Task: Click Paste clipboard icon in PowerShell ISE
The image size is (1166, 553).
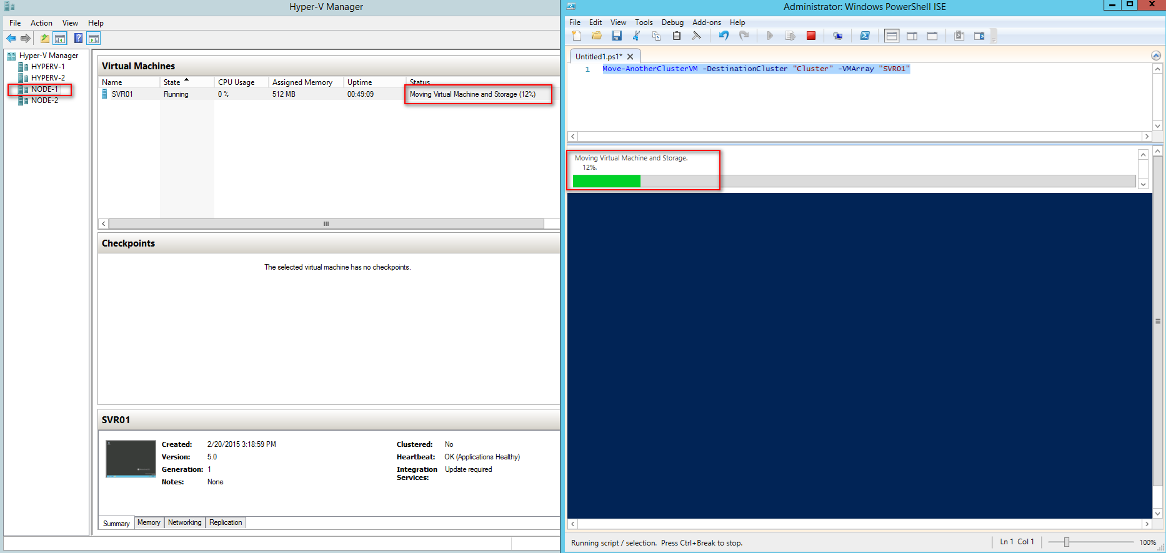Action: point(677,36)
